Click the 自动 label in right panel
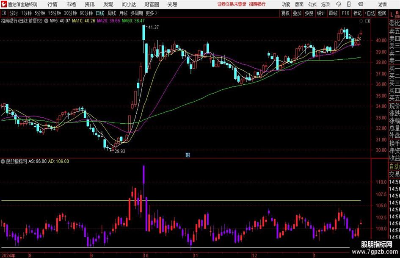 coord(394,166)
